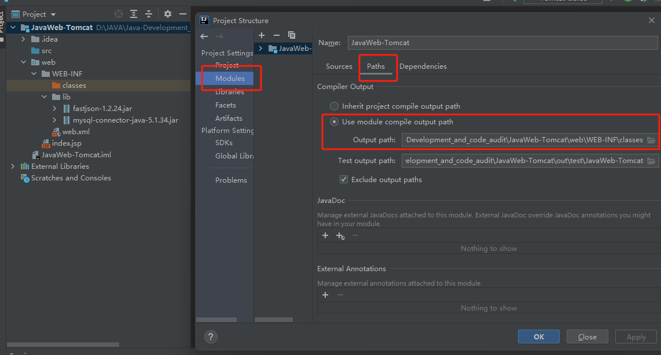Click the Test output path field
Screen dimensions: 661x355
pos(524,161)
